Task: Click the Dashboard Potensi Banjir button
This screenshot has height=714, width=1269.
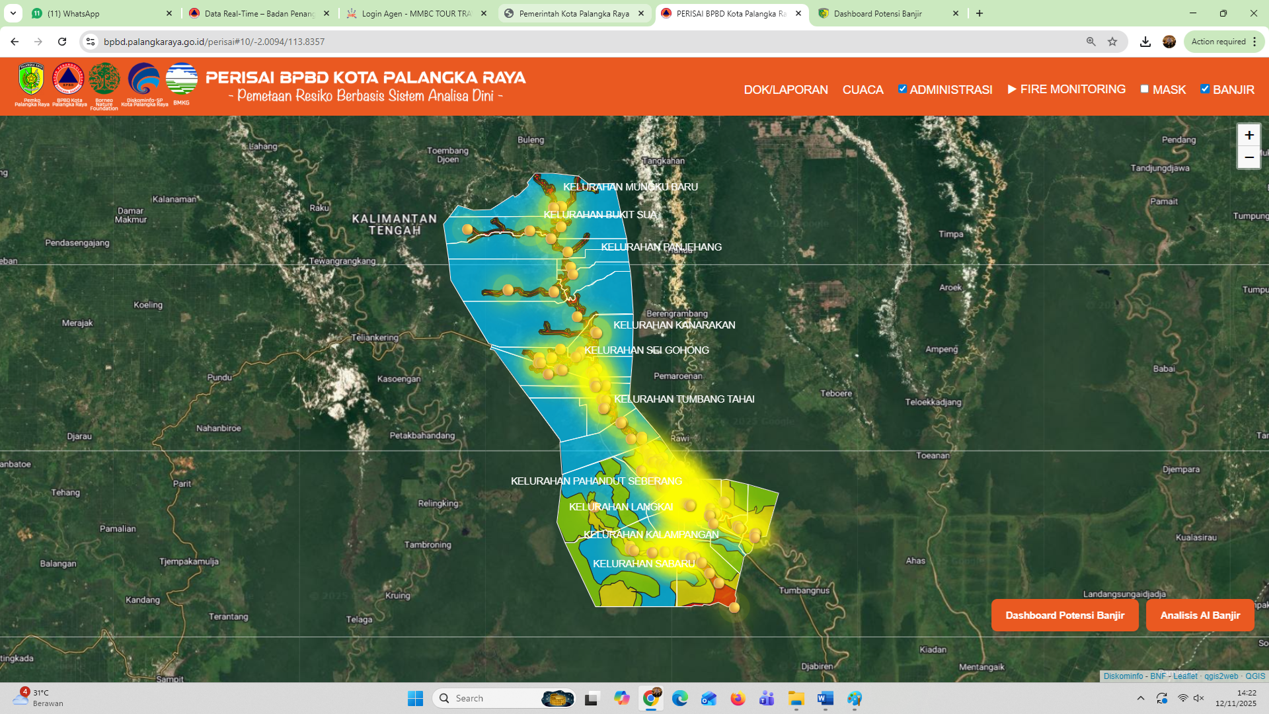Action: 1064,615
